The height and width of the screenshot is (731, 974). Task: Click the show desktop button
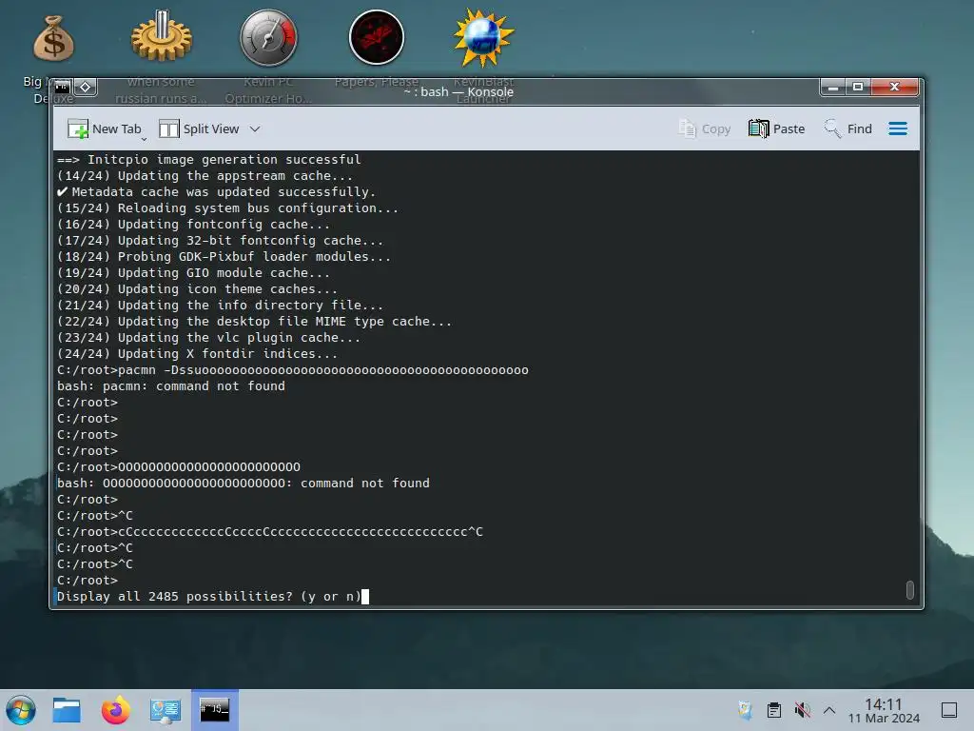949,710
